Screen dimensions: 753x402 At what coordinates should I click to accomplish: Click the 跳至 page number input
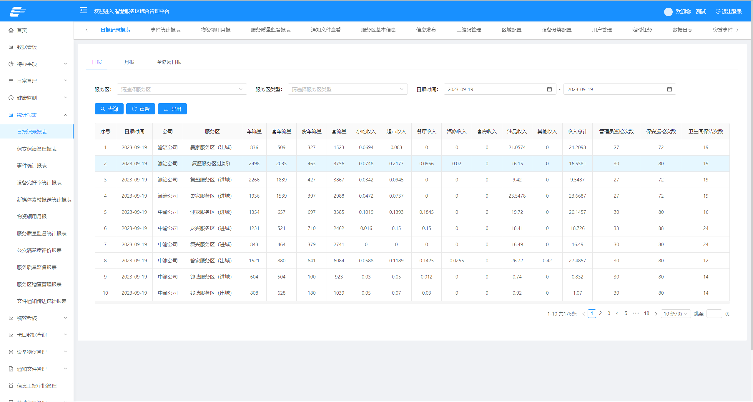714,314
